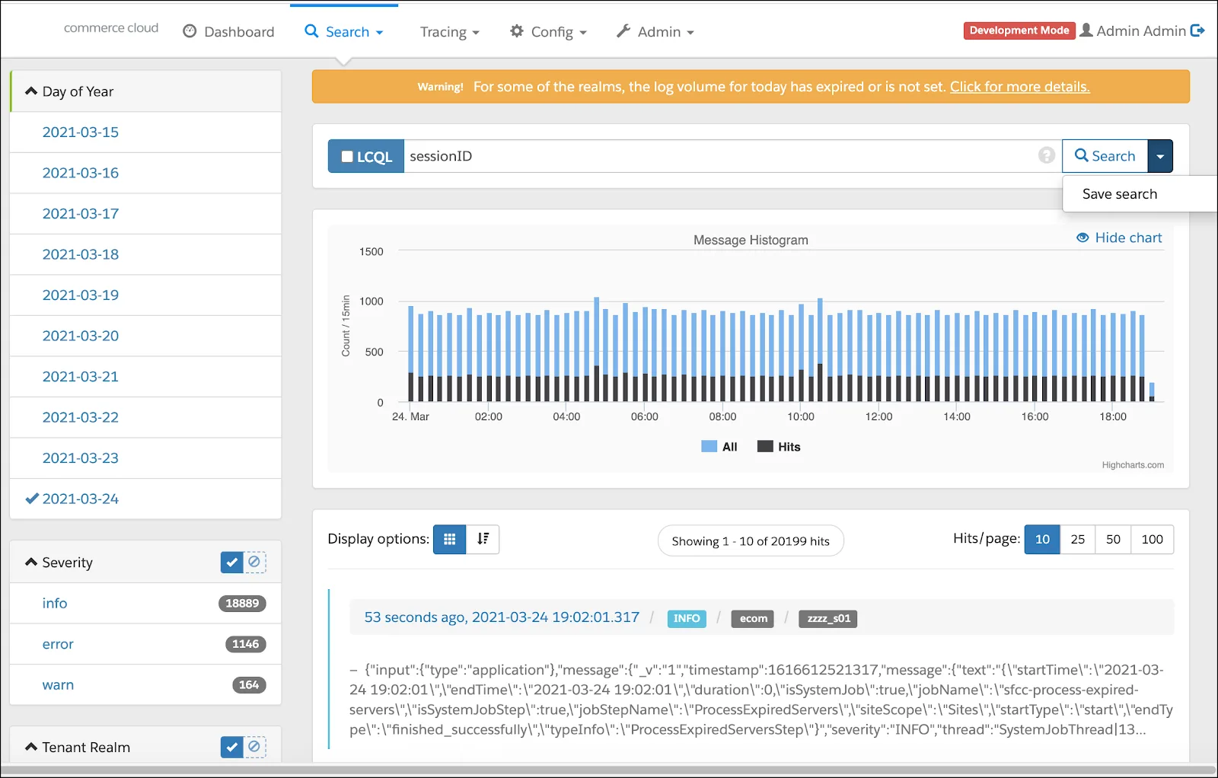Set hits per page to 25
Screen dimensions: 1218x778
1078,539
